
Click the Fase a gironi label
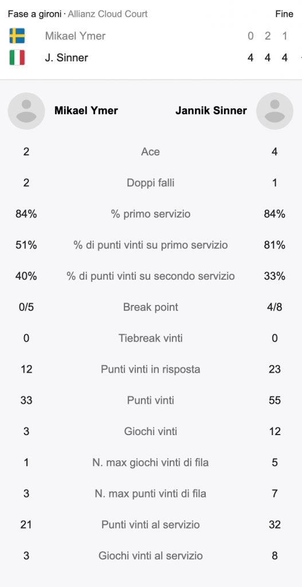click(x=34, y=14)
